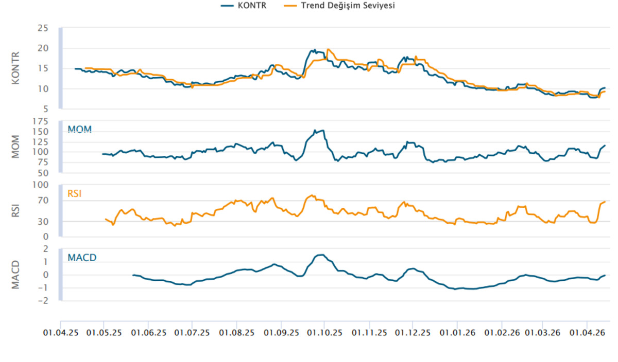Click the MACD vertical axis title
Screen dimensions: 618x362
(x=15, y=275)
